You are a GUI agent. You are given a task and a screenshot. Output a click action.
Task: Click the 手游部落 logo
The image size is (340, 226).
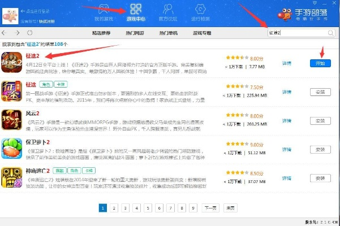(303, 14)
